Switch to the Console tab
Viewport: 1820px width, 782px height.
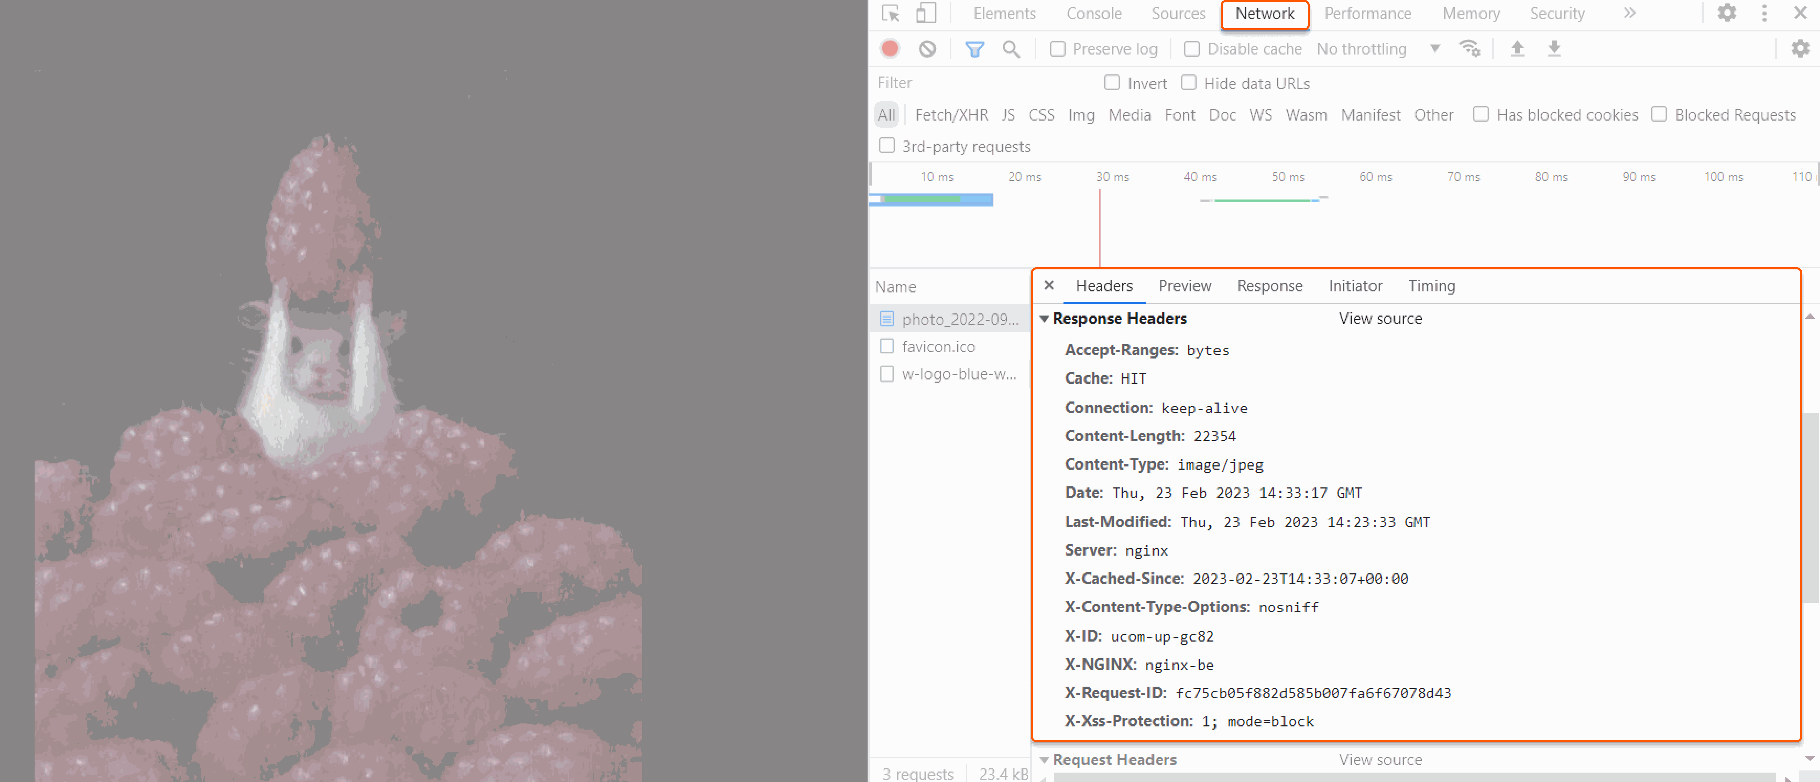click(1094, 13)
